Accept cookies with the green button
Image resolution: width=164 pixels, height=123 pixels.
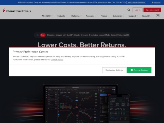[139, 70]
